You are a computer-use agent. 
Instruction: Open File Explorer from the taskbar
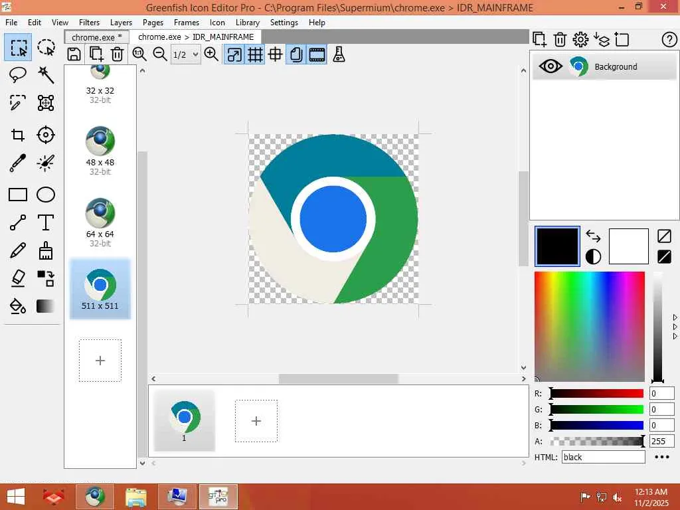click(x=136, y=497)
